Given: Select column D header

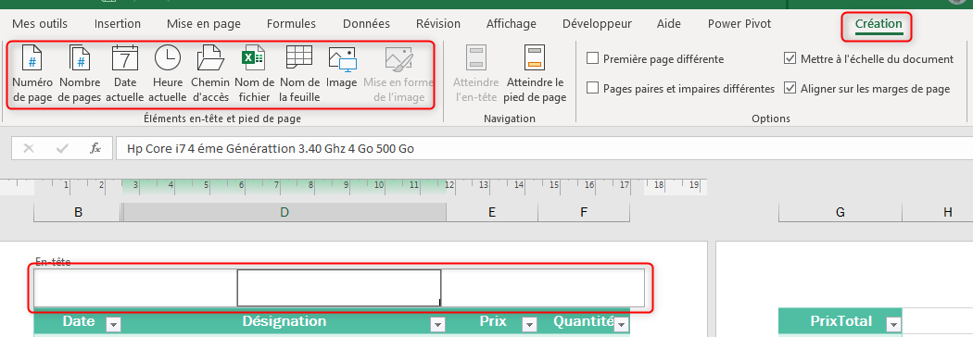Looking at the screenshot, I should click(x=284, y=213).
